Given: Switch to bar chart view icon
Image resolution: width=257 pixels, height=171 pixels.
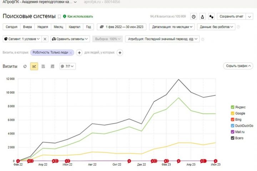Looking at the screenshot, I should pos(52,66).
